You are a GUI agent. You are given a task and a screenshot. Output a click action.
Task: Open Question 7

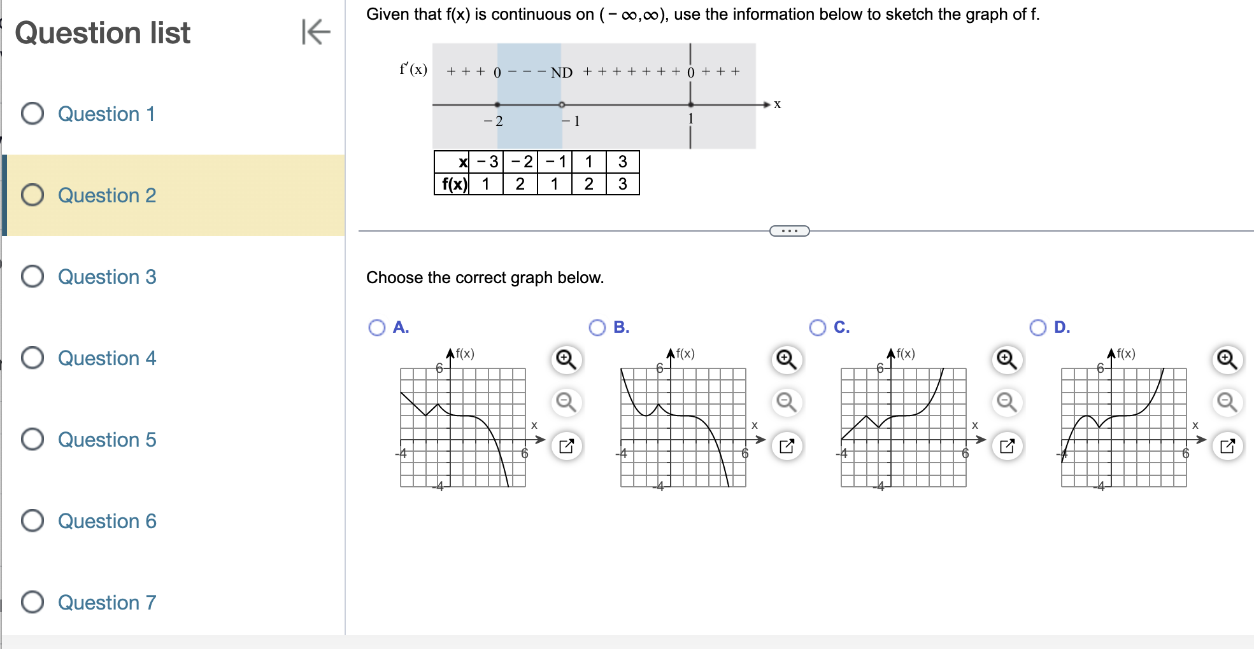[x=106, y=603]
